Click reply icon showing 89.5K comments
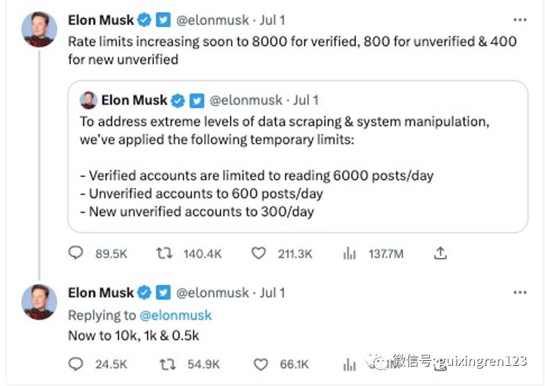Screen dimensions: 545x386 (x=76, y=254)
